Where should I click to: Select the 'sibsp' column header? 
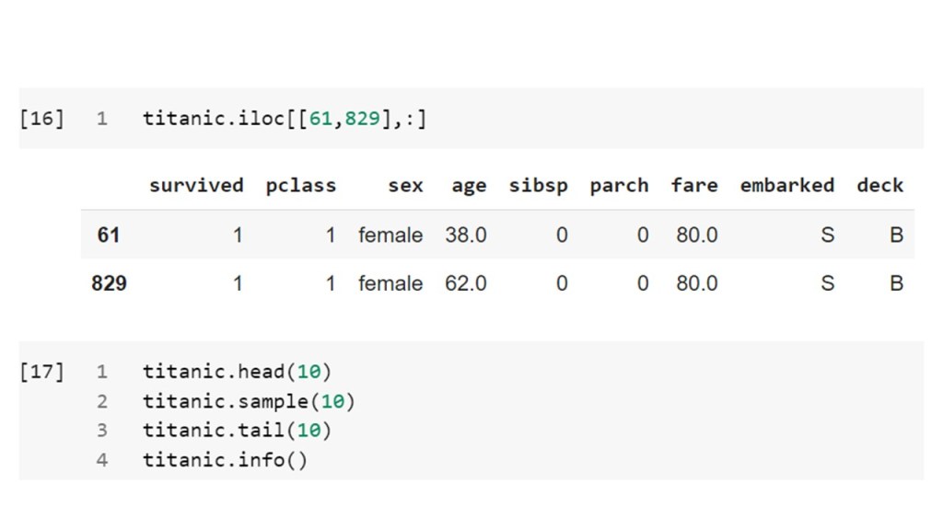pos(539,185)
